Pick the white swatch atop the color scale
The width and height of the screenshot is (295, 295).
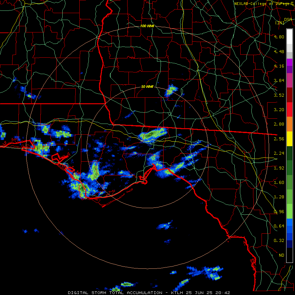[x=289, y=37]
